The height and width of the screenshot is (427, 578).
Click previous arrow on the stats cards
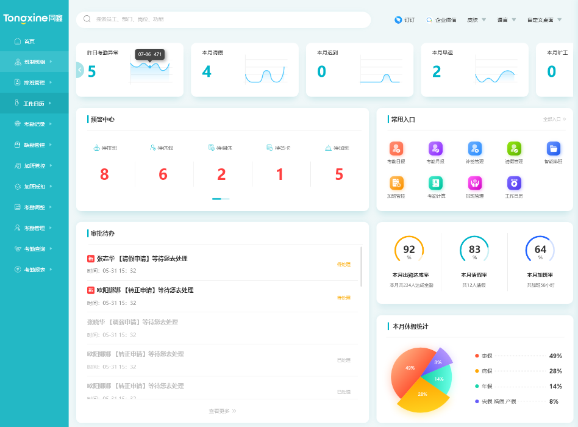[x=80, y=70]
